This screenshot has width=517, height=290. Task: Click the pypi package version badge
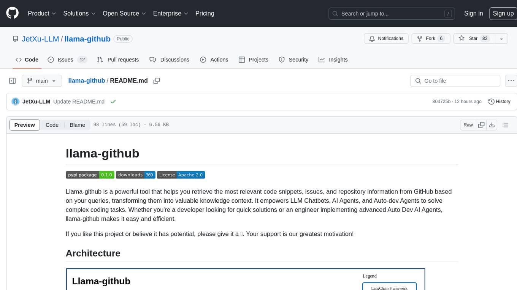tap(90, 175)
